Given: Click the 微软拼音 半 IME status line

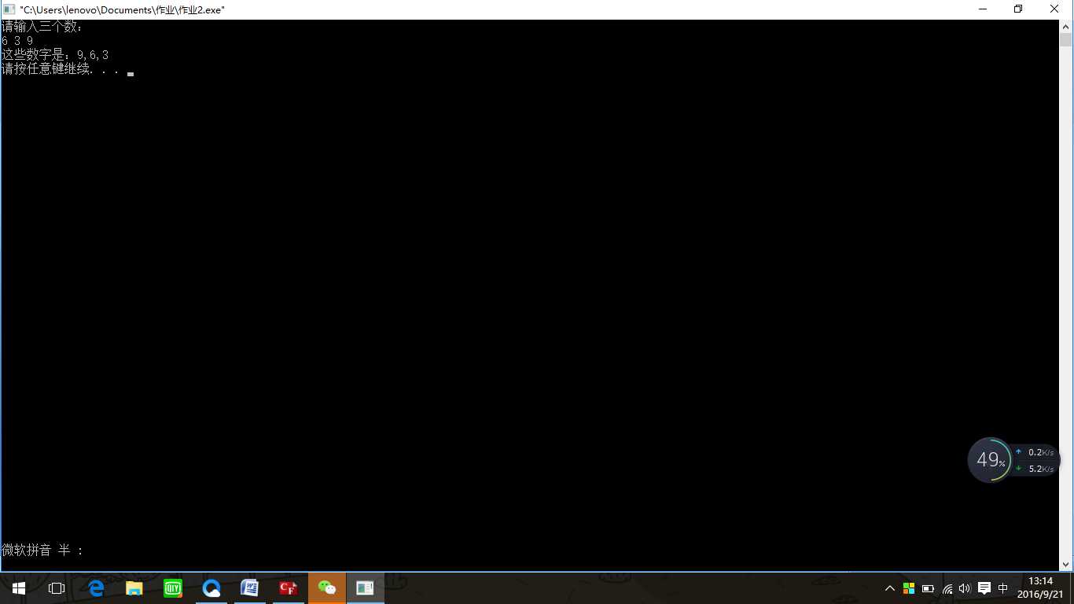Looking at the screenshot, I should click(42, 551).
